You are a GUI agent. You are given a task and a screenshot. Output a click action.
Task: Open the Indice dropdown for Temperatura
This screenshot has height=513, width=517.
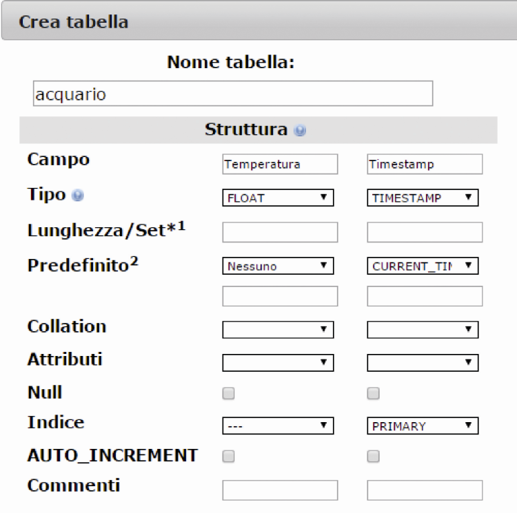tap(278, 426)
